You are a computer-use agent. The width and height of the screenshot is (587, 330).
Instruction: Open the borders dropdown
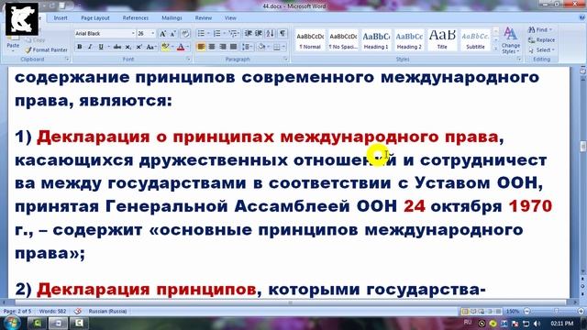point(283,47)
